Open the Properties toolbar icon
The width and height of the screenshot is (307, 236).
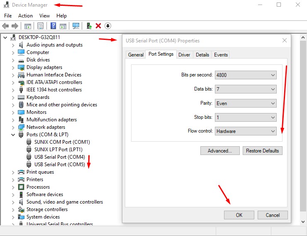[x=40, y=26]
